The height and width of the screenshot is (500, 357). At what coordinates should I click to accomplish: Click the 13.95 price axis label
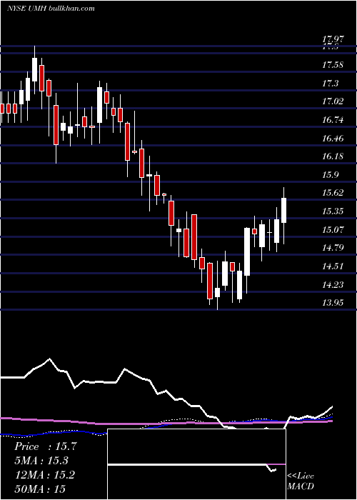click(x=333, y=303)
